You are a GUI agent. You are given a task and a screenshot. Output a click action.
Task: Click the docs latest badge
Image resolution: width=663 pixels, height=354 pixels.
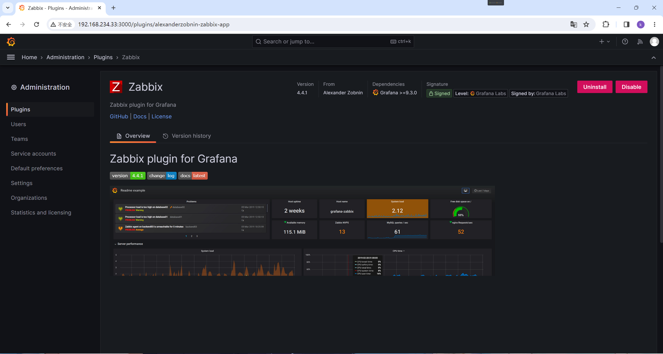tap(193, 176)
